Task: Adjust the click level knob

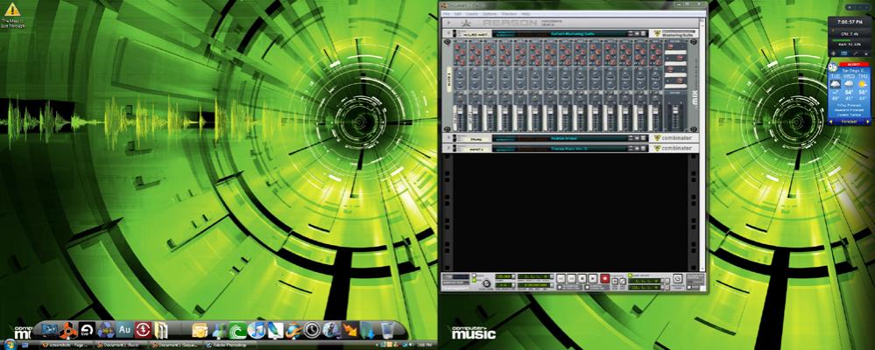Action: coord(486,283)
